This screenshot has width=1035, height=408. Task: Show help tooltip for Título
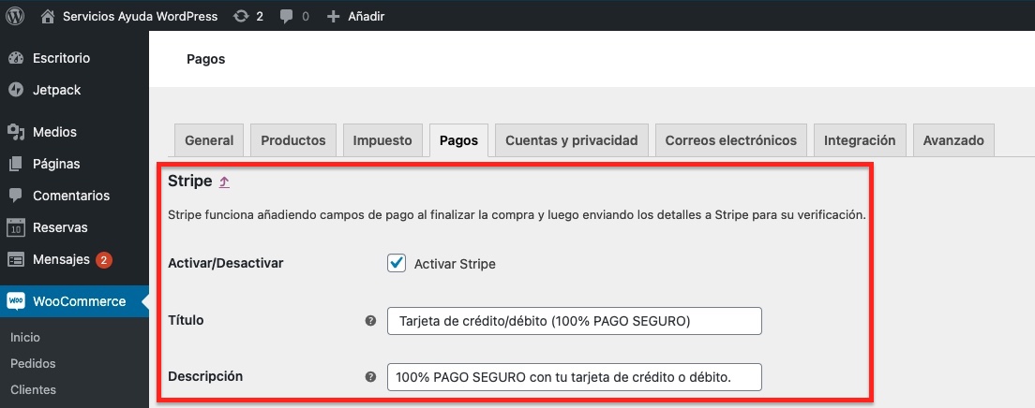tap(371, 321)
